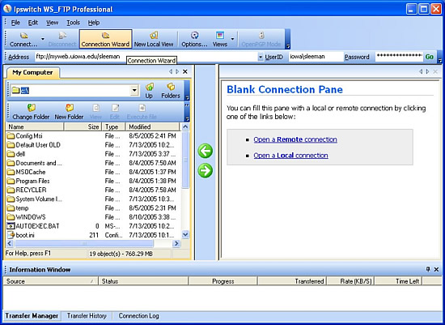Switch to the Connection Log tab
Screen dimensions: 445x325
click(139, 316)
